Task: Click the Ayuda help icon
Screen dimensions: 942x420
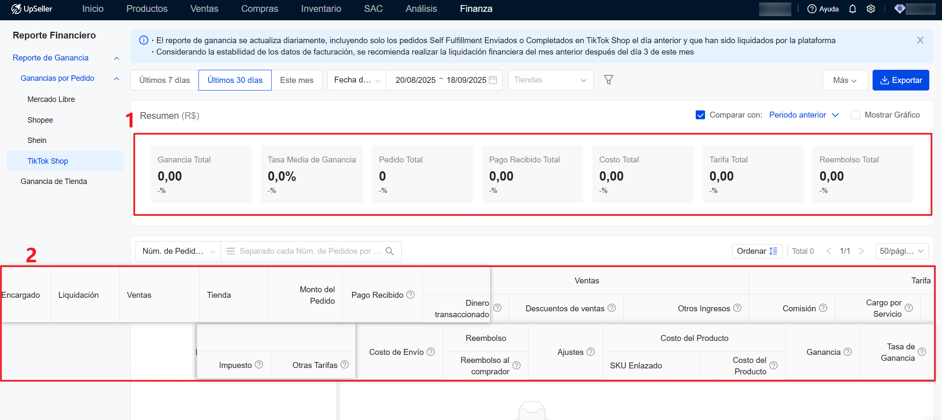Action: tap(812, 9)
